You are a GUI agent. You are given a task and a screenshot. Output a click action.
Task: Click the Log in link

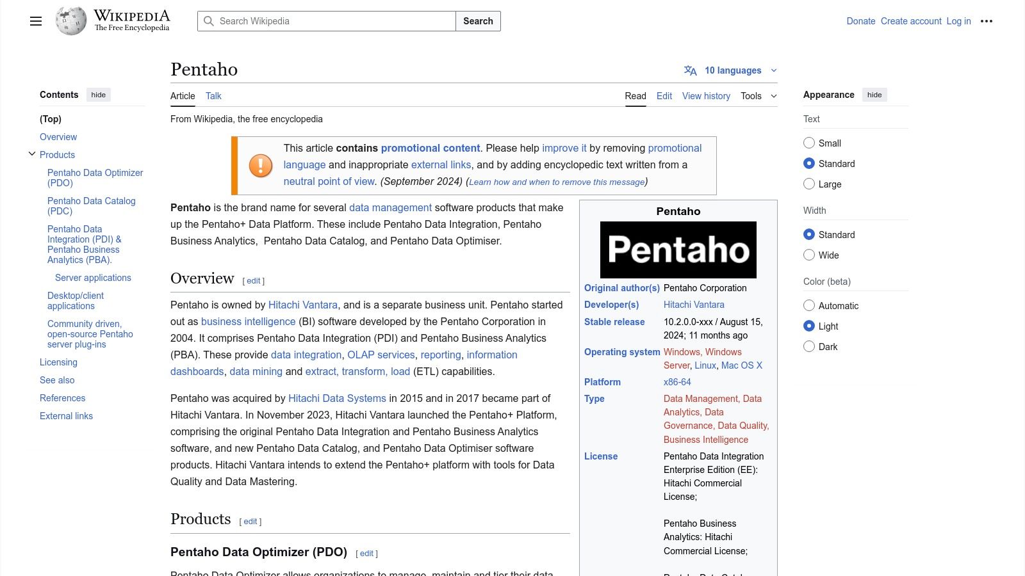coord(958,21)
